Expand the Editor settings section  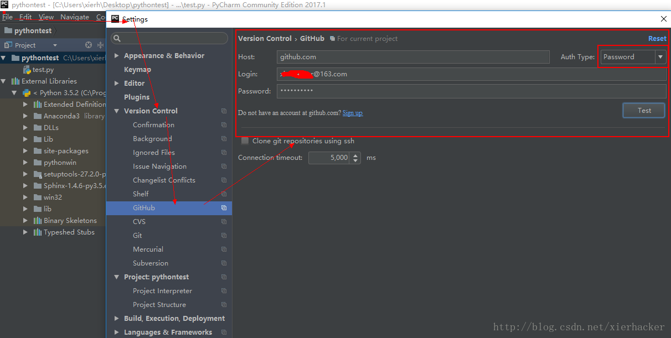coord(116,84)
